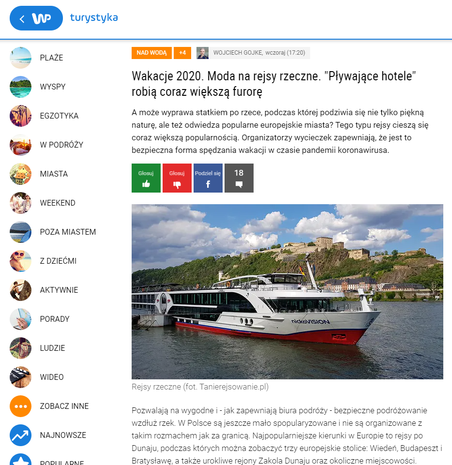Click the turystyka section title
The height and width of the screenshot is (465, 452).
(x=94, y=18)
